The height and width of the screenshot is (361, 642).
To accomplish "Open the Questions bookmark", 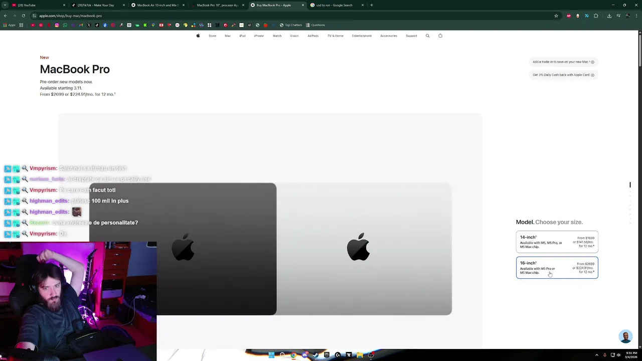I will tap(315, 25).
